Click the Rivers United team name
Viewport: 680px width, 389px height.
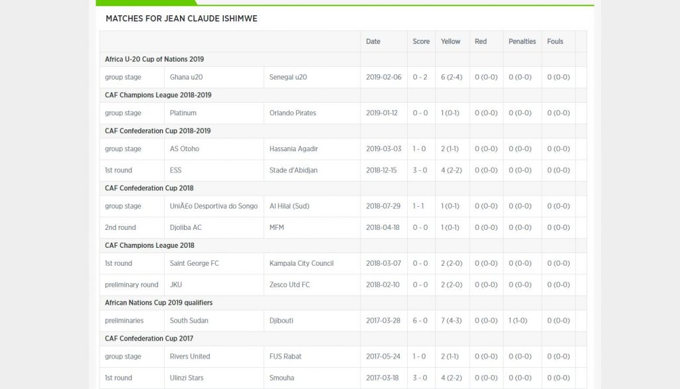[x=190, y=357]
